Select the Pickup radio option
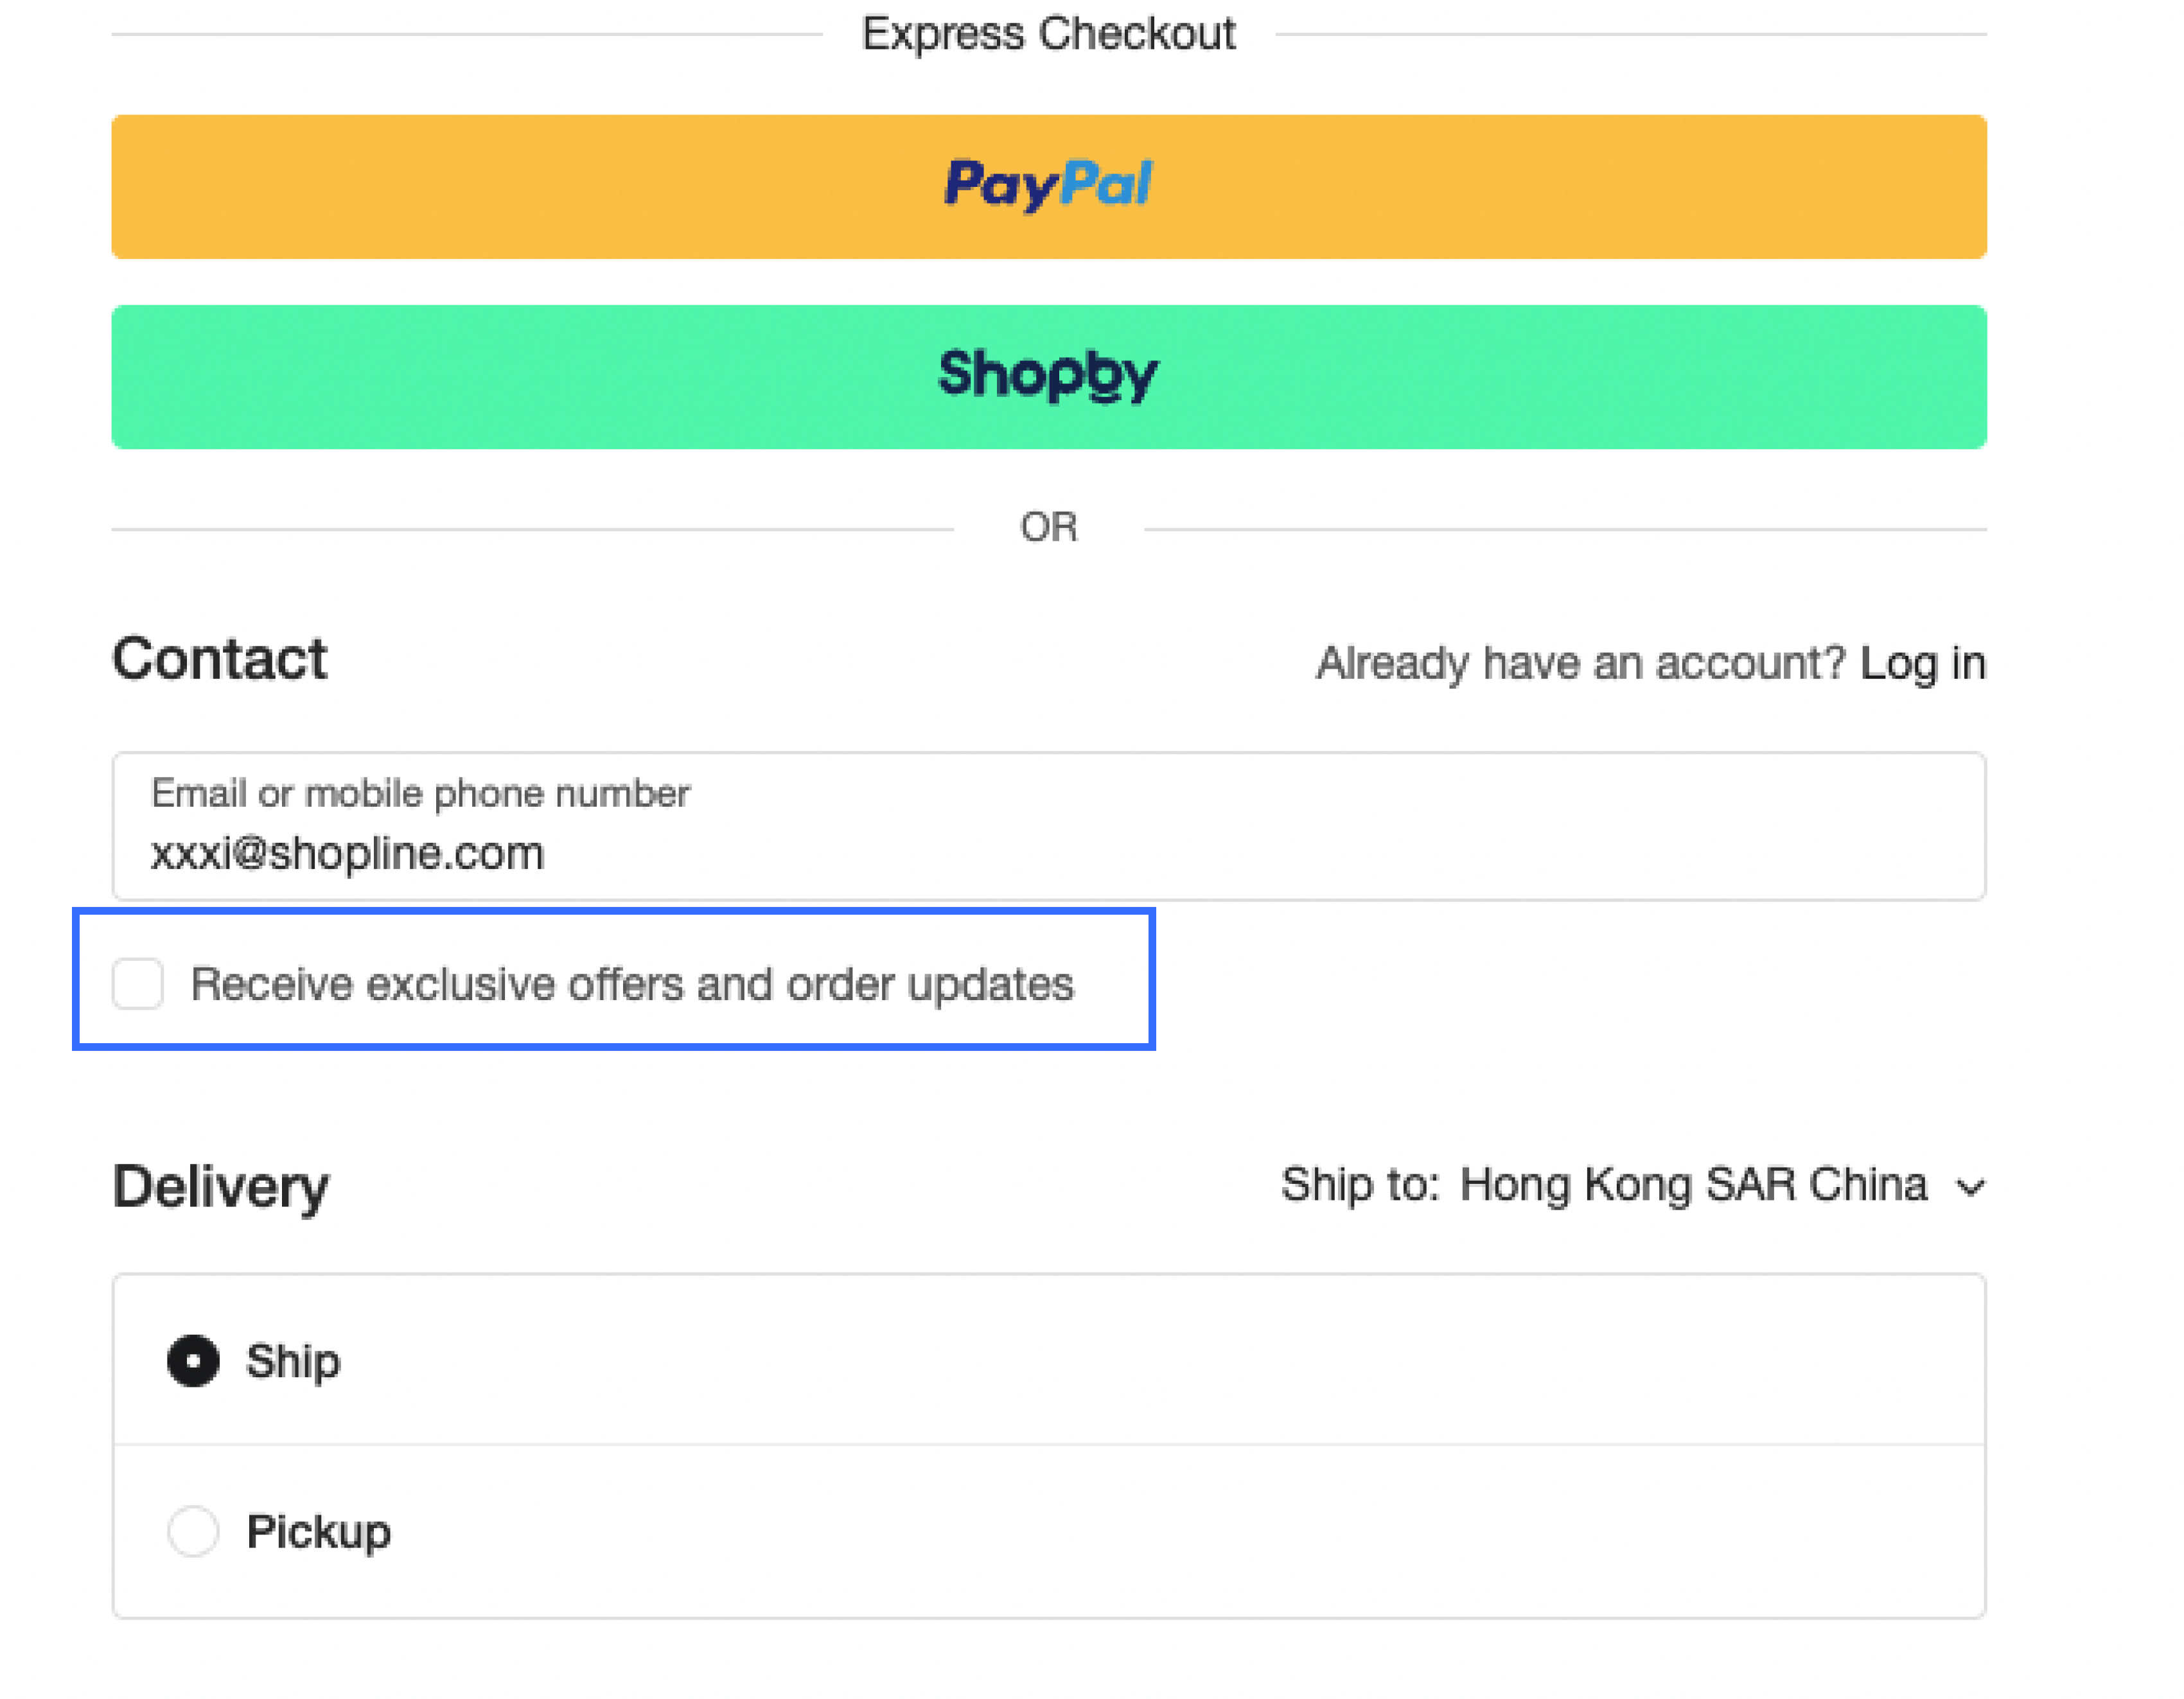Viewport: 2184px width, 1699px height. click(x=193, y=1531)
